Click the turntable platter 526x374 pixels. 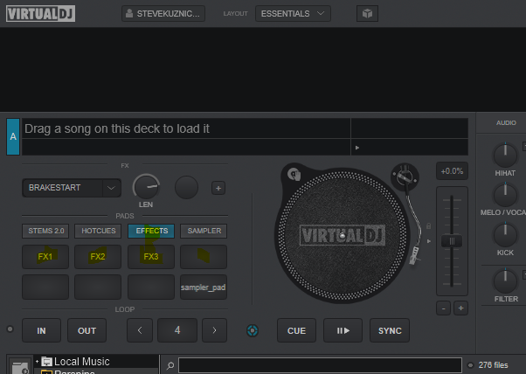point(343,235)
